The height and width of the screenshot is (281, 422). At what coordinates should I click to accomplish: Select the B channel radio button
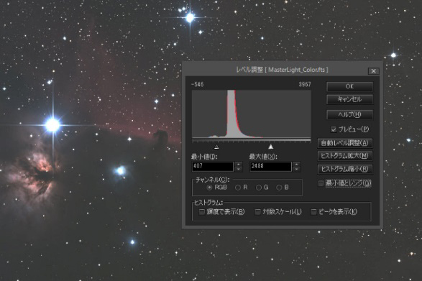coord(279,188)
